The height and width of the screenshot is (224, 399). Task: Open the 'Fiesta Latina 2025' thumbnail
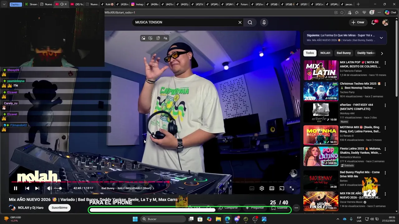click(x=321, y=156)
